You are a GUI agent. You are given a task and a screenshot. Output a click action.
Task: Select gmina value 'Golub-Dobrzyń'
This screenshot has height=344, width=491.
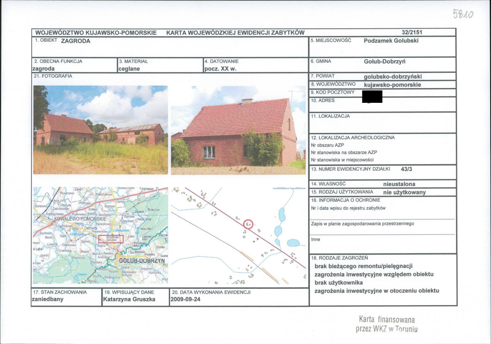click(384, 62)
